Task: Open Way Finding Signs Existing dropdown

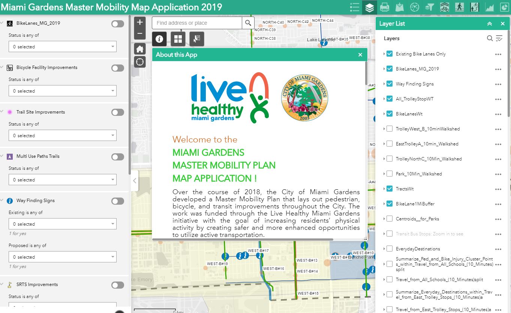Action: [63, 224]
